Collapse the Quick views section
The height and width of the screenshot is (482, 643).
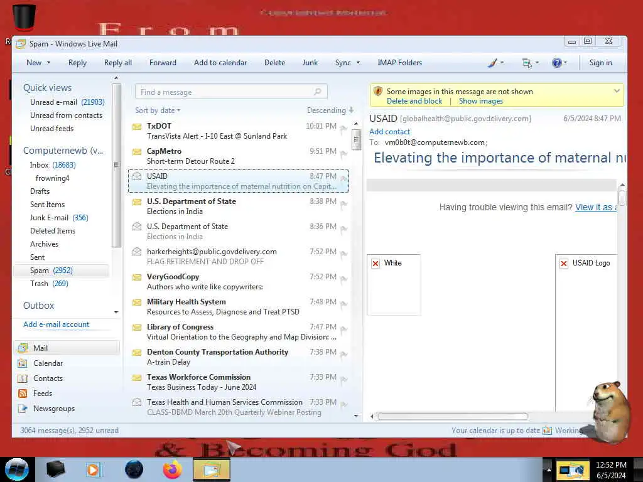click(47, 88)
